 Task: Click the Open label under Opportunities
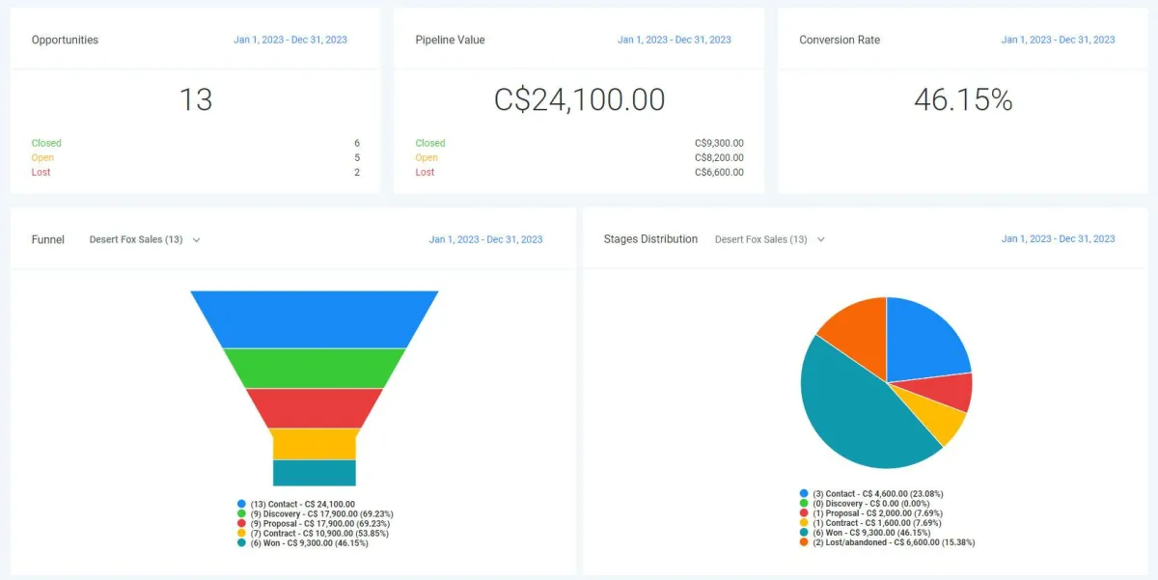42,157
